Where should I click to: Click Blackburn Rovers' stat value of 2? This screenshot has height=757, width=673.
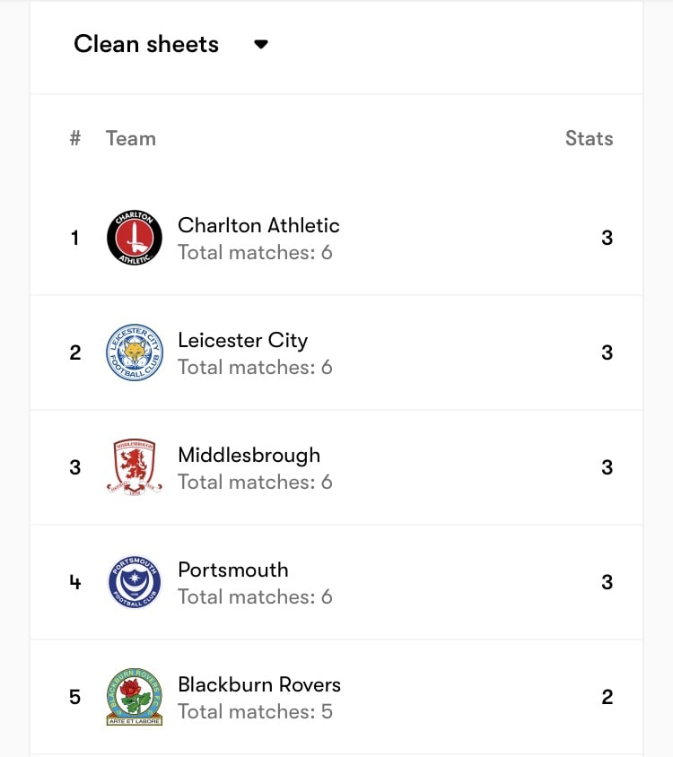tap(607, 697)
